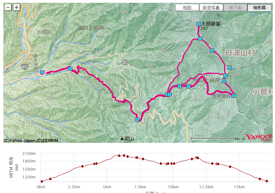Click the 201 road number badge
The height and width of the screenshot is (193, 275).
pos(125,62)
